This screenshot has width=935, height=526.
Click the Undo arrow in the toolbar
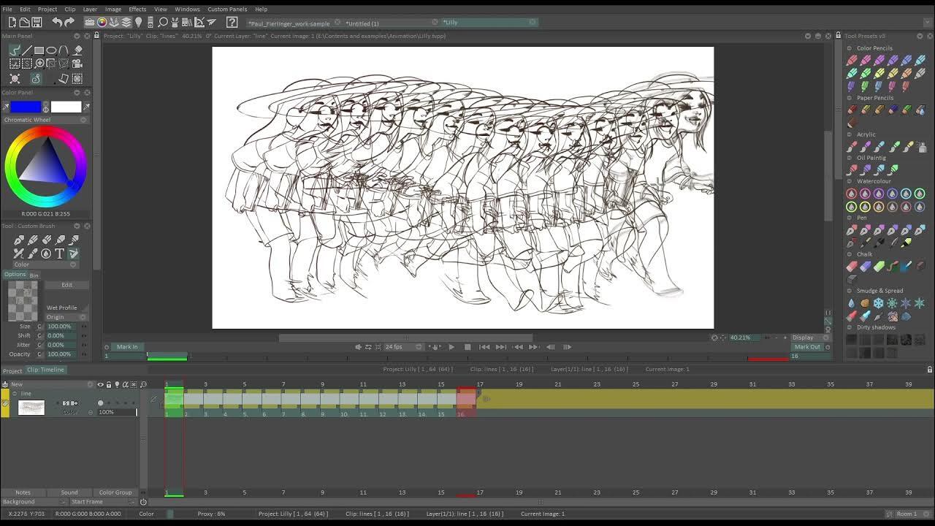click(57, 23)
